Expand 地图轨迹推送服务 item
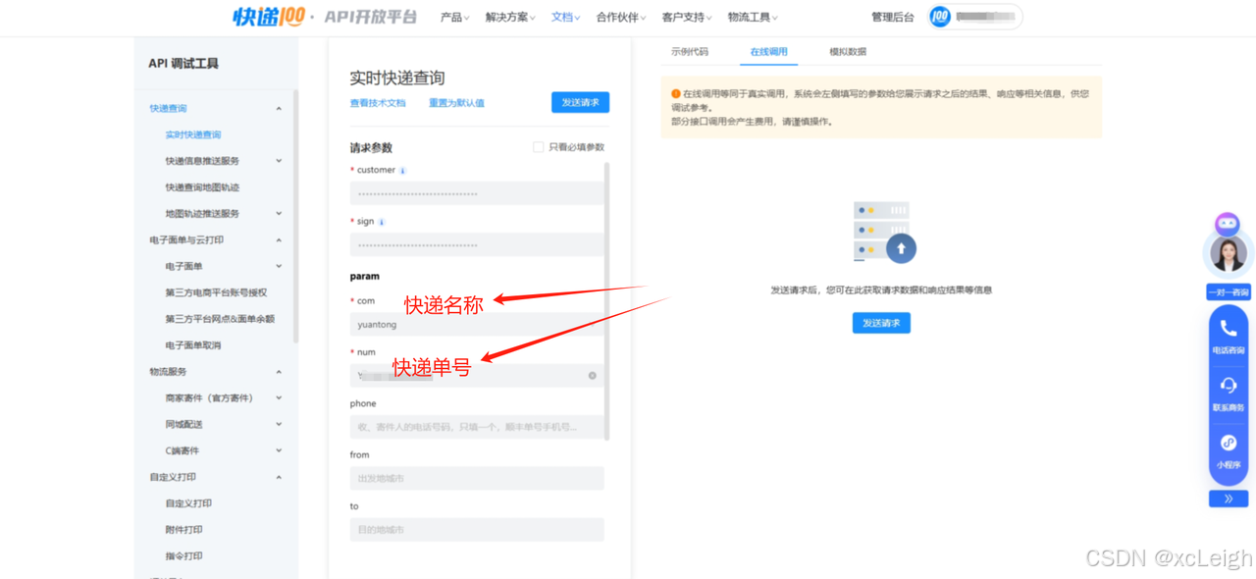 pos(279,214)
